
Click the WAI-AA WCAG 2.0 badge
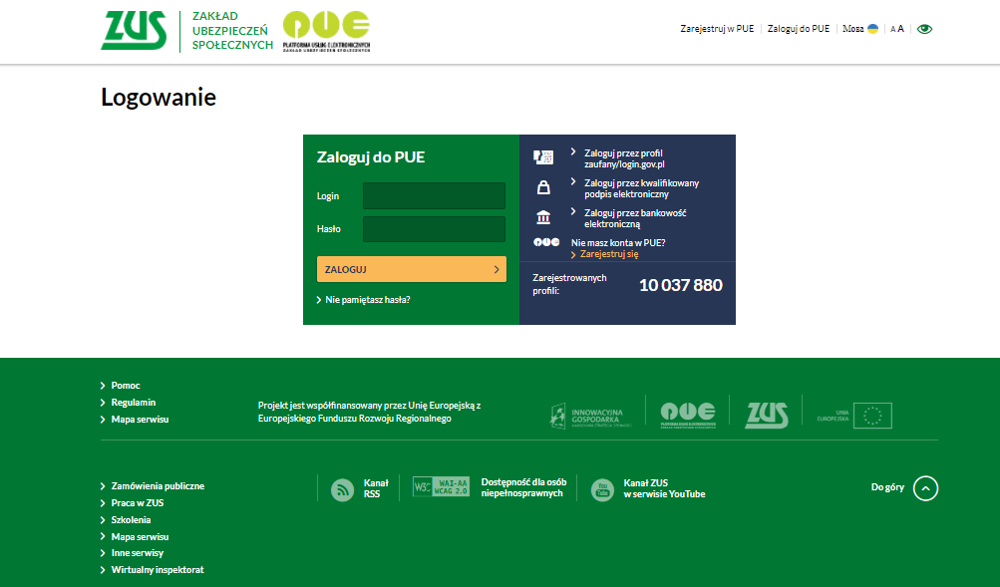pos(441,486)
